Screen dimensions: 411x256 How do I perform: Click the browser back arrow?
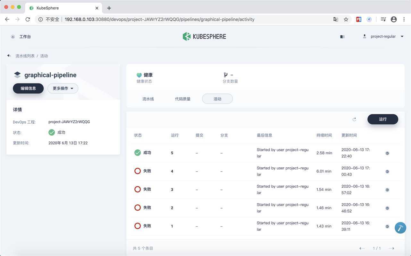pos(7,19)
